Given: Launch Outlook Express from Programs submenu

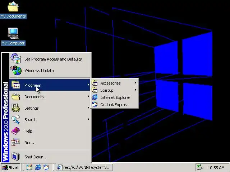Looking at the screenshot, I should coord(114,104).
